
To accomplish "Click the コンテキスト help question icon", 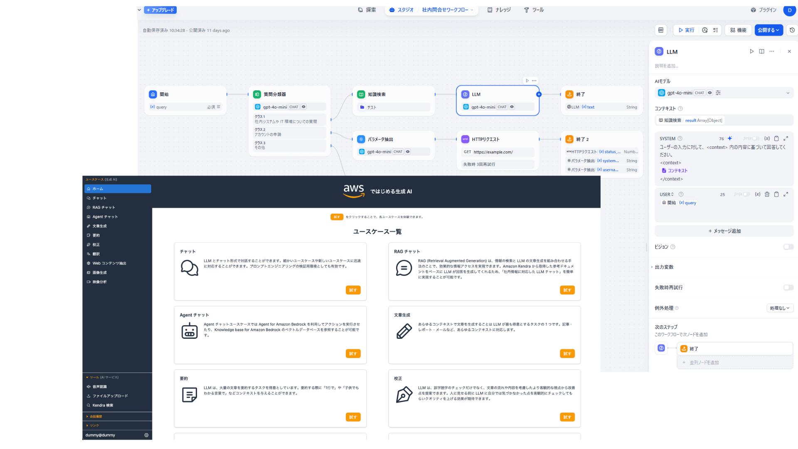I will click(x=680, y=109).
